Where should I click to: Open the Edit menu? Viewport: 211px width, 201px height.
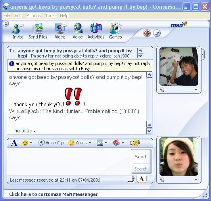(18, 15)
